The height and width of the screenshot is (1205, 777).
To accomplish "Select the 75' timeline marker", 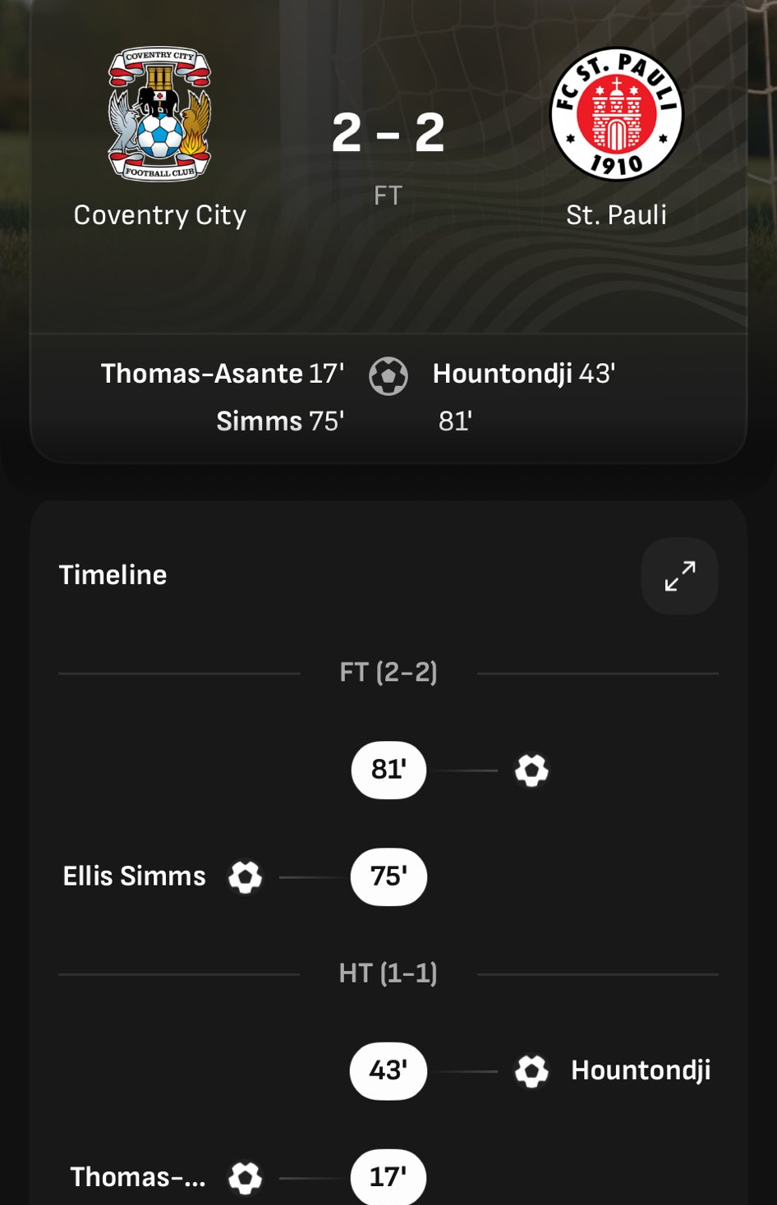I will pyautogui.click(x=388, y=877).
